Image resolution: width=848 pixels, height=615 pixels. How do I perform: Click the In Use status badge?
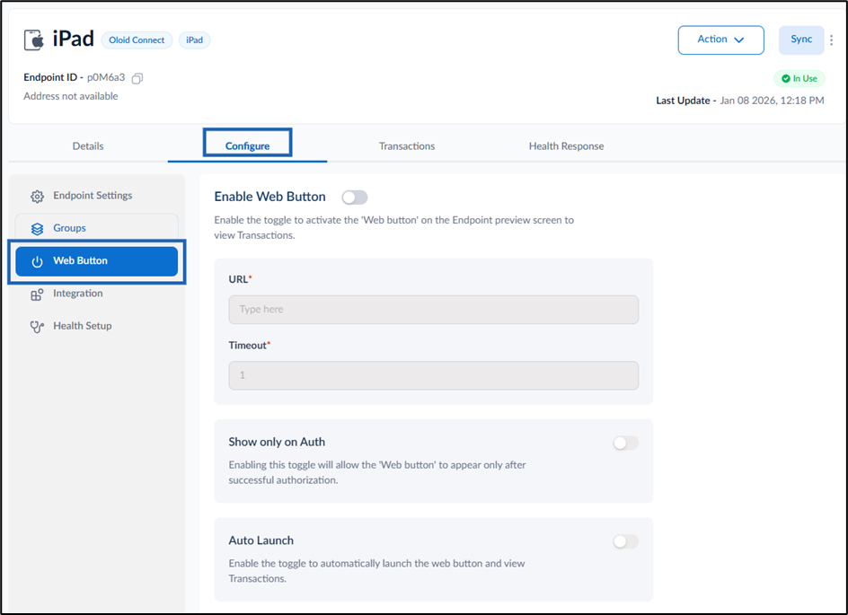[799, 79]
